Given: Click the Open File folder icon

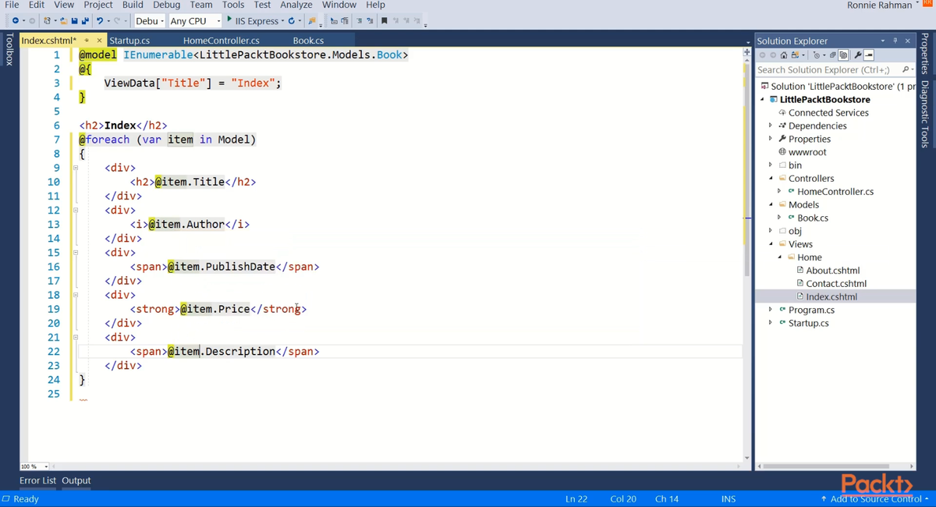Looking at the screenshot, I should tap(63, 20).
